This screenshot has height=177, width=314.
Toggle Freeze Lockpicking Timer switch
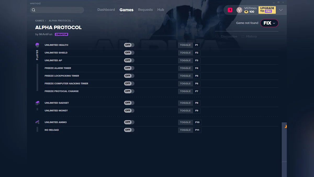tap(129, 76)
